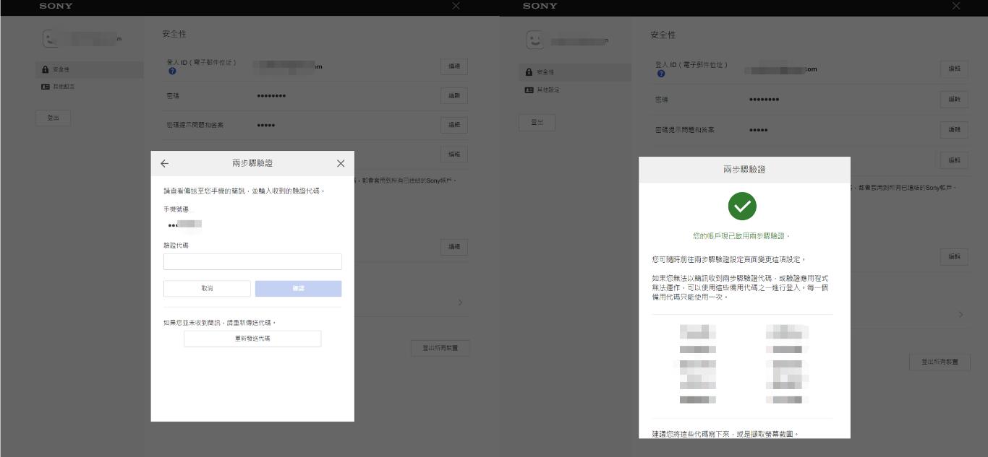Click the SONY logo in the right panel
This screenshot has width=988, height=457.
539,6
